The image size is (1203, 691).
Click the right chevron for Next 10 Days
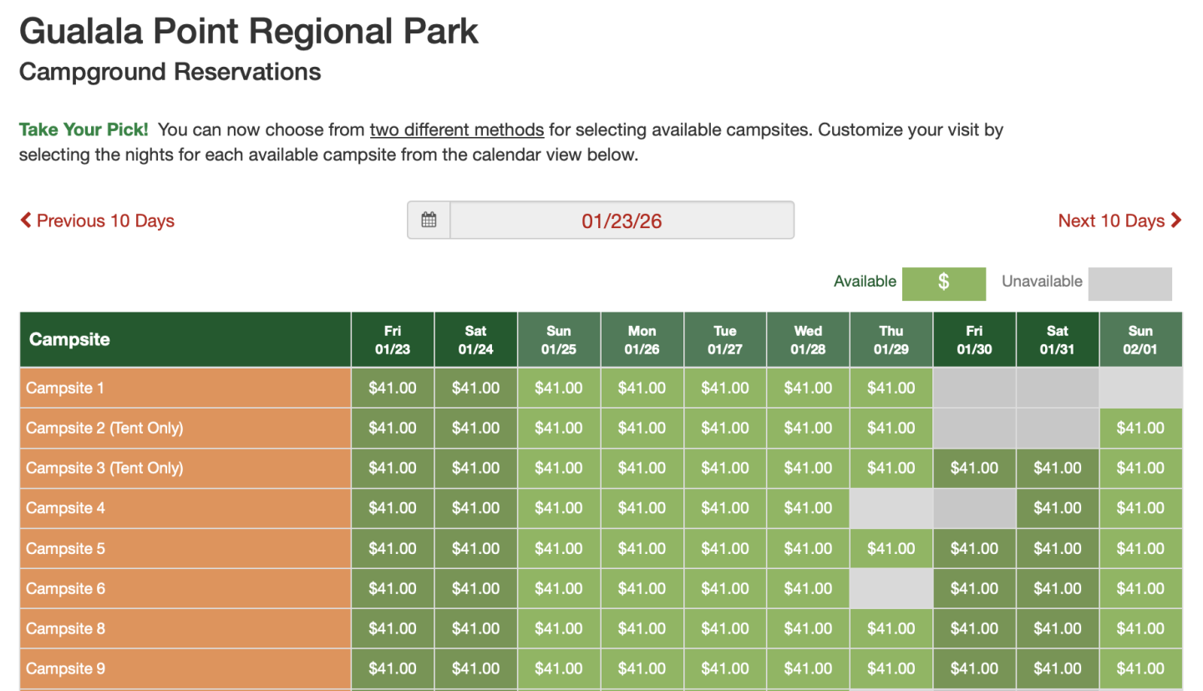pos(1176,221)
